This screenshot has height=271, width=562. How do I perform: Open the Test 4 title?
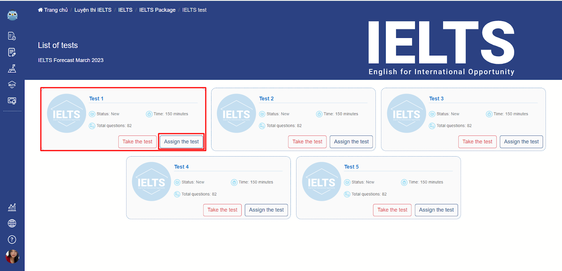(x=181, y=167)
